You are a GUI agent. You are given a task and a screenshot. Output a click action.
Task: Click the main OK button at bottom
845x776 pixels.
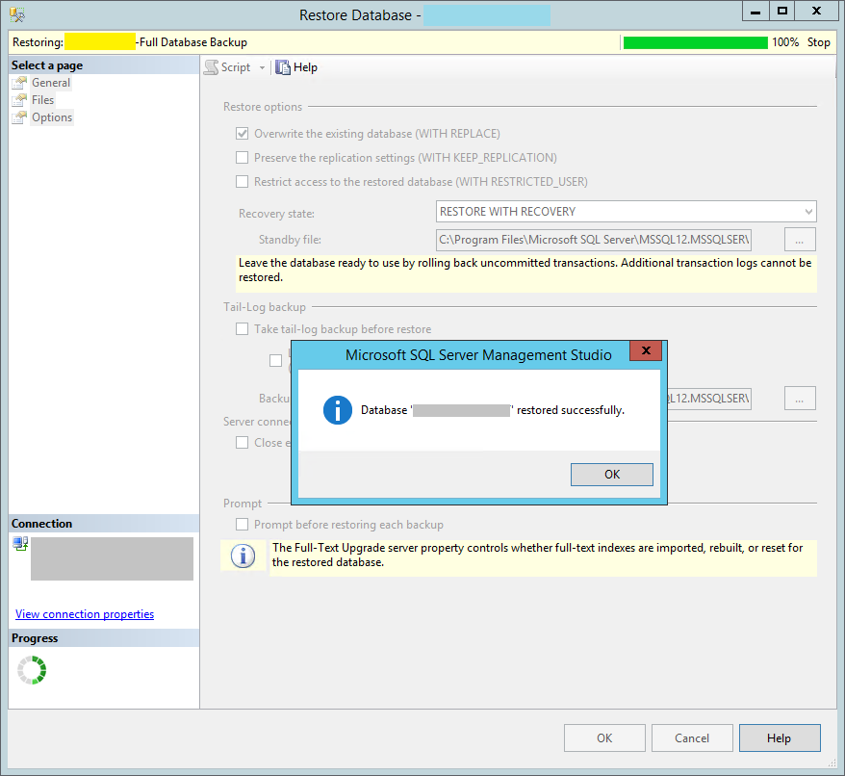tap(604, 738)
